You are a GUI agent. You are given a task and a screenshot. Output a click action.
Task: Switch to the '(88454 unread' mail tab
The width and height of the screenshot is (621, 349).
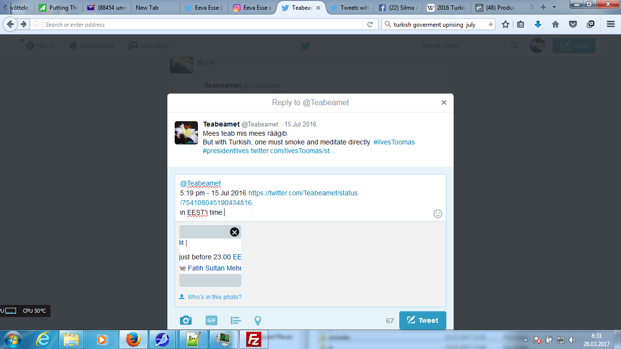coord(106,7)
